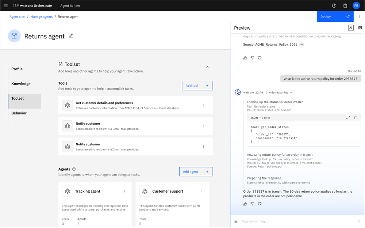
Task: Toggle the AI indicator in Preview header
Action: click(x=350, y=28)
